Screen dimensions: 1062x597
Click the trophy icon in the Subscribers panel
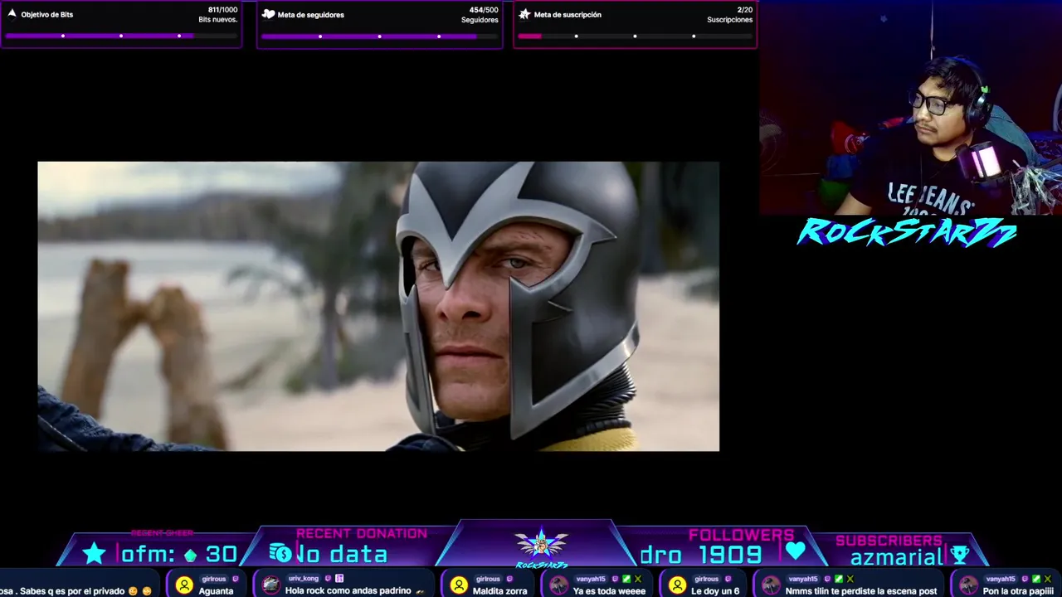click(960, 555)
